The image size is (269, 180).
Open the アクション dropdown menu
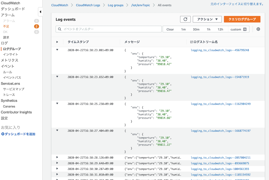207,19
